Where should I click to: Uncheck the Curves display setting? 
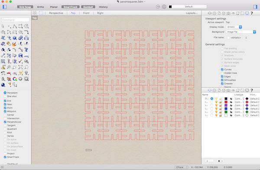coord(222,69)
